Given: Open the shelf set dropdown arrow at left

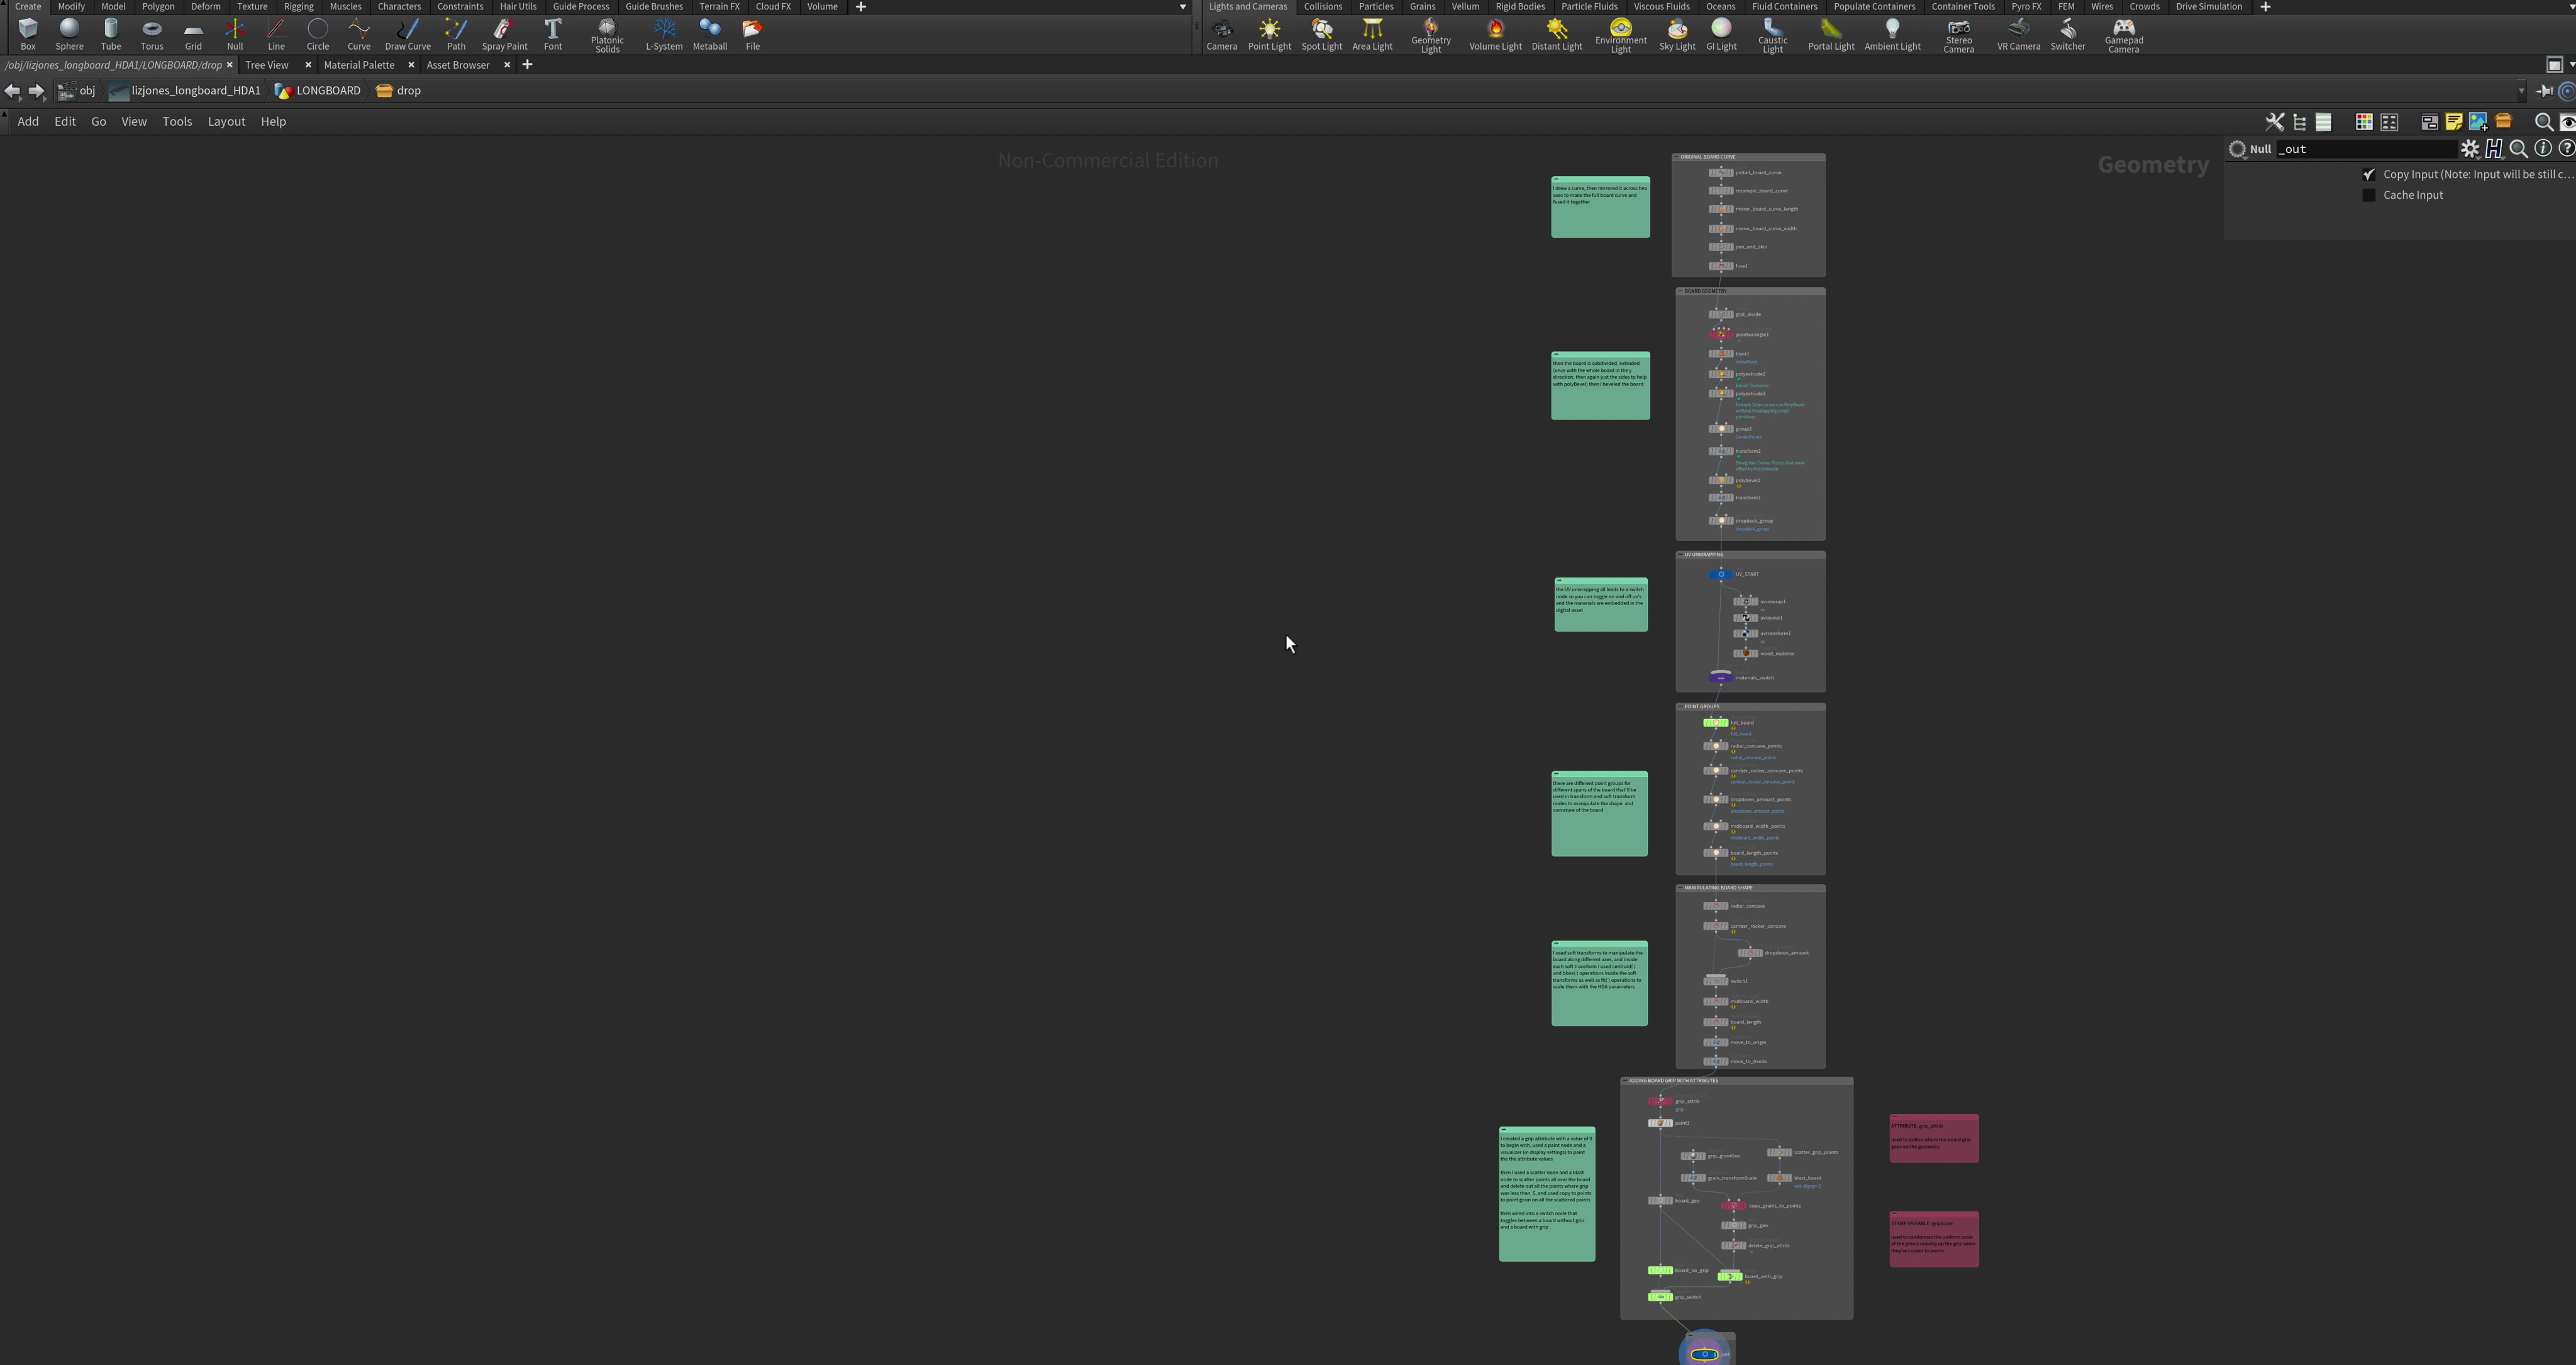Looking at the screenshot, I should (x=1183, y=7).
